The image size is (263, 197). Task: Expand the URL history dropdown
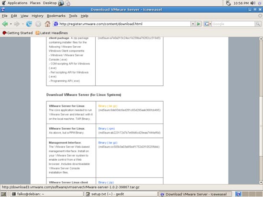tap(193, 24)
